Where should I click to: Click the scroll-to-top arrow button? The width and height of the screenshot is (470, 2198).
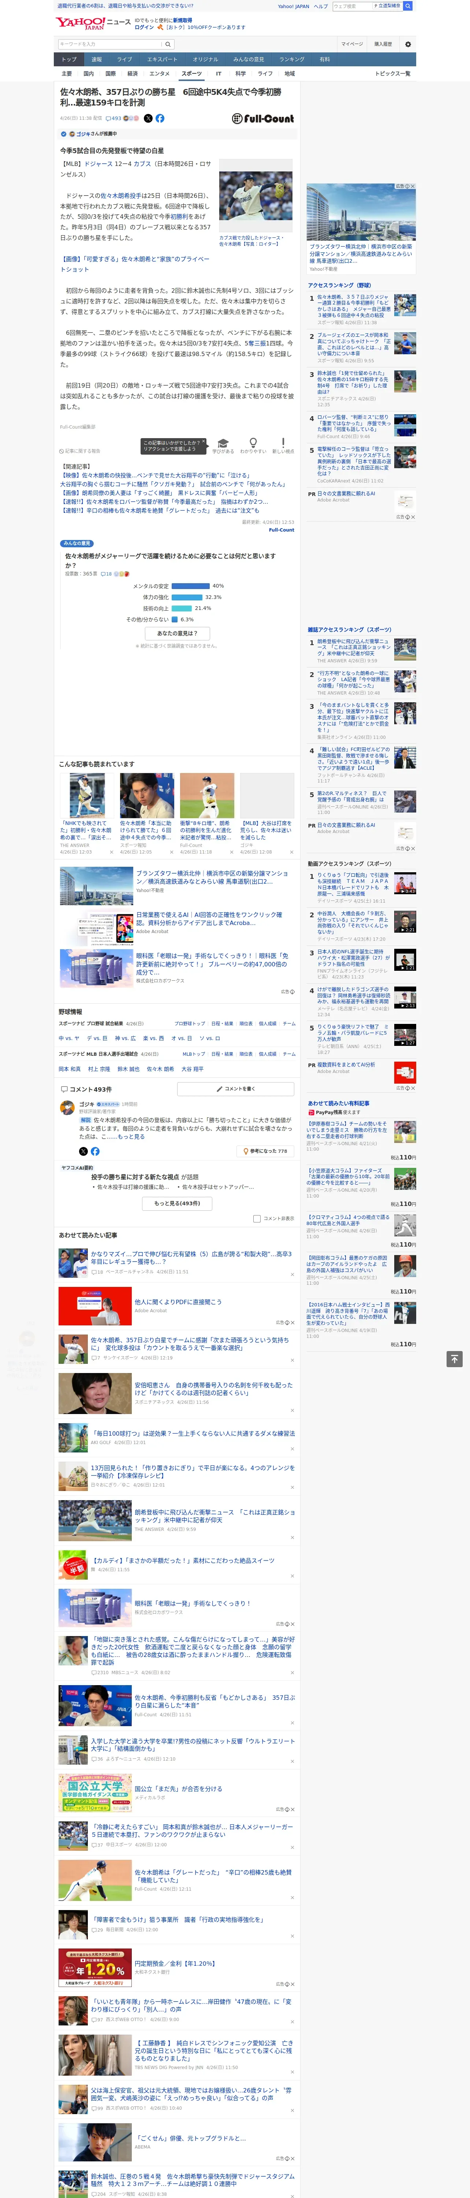(x=455, y=1358)
